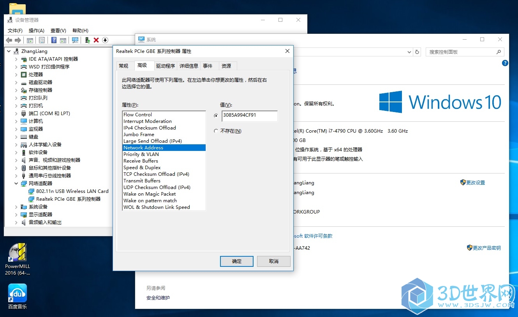Click show/hide action pane toolbar icon
Viewport: 518px width, 317px height.
(x=63, y=40)
